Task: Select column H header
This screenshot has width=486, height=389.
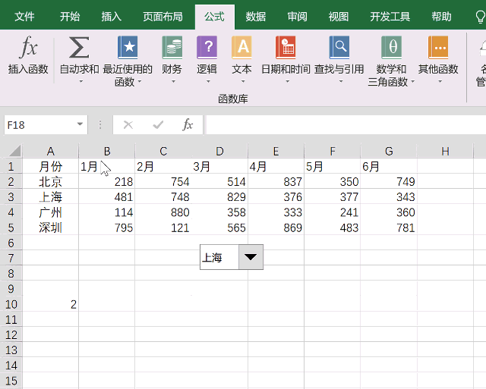Action: coord(446,151)
